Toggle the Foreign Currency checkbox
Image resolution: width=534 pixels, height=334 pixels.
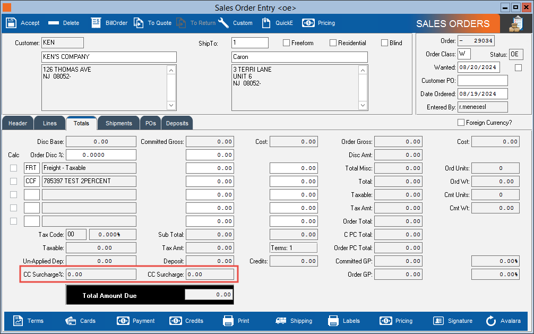pyautogui.click(x=461, y=123)
